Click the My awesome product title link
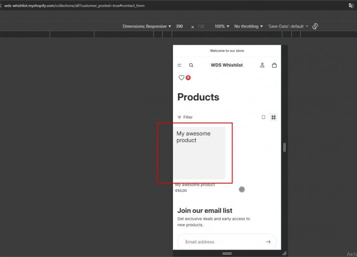Image resolution: width=357 pixels, height=257 pixels. pos(195,185)
